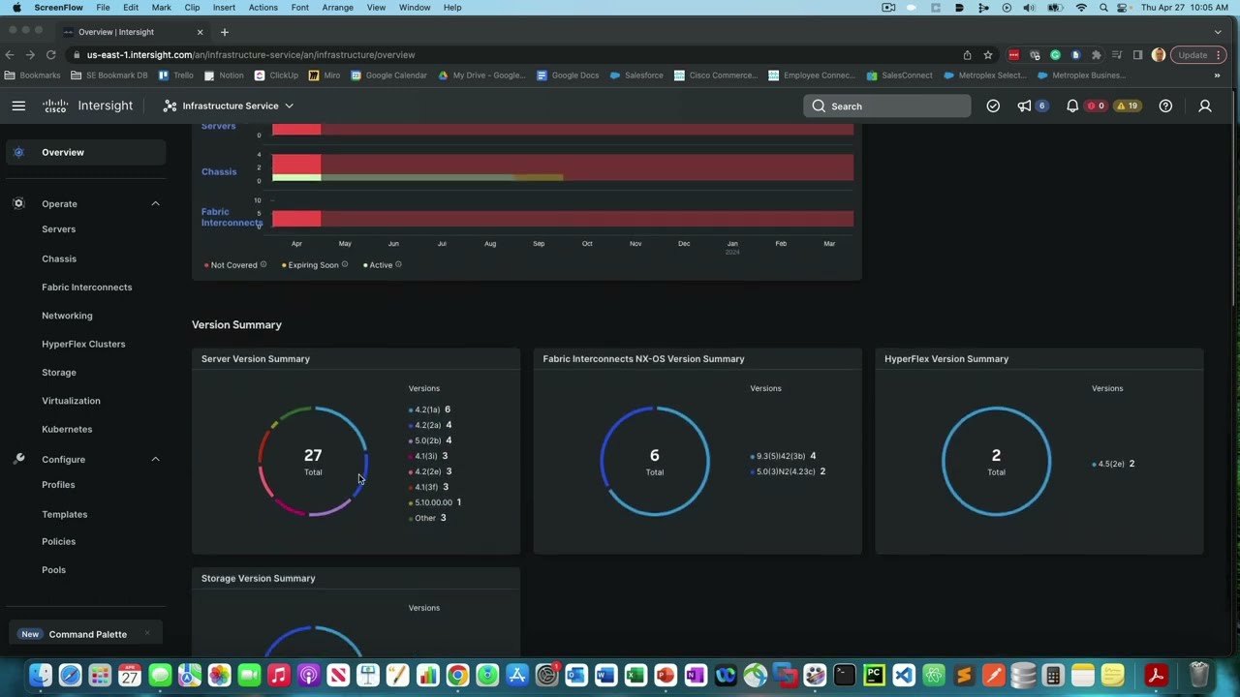Open the hamburger navigation menu
This screenshot has height=697, width=1240.
(18, 106)
